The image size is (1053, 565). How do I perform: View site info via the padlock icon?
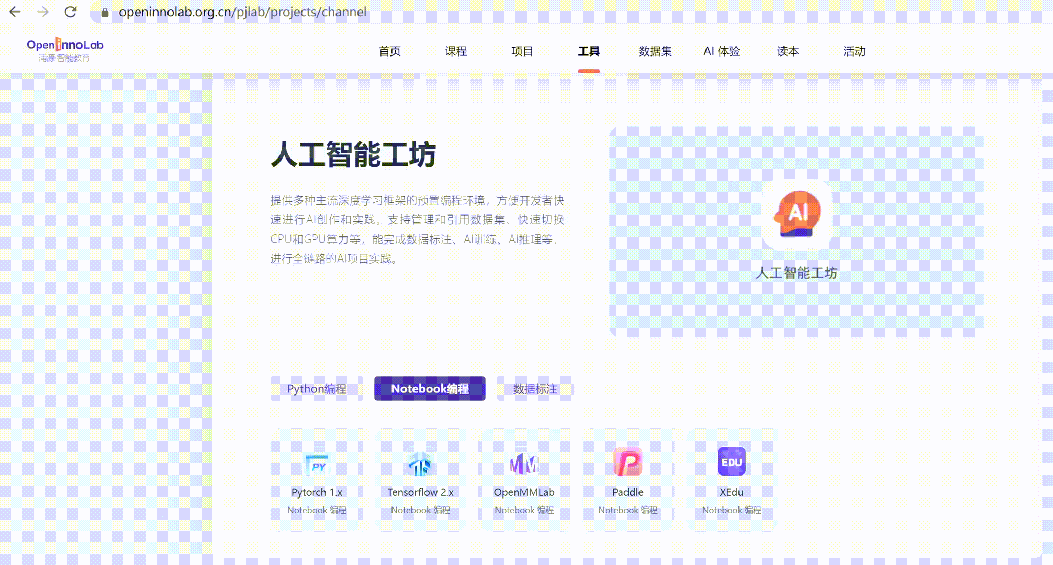coord(105,12)
